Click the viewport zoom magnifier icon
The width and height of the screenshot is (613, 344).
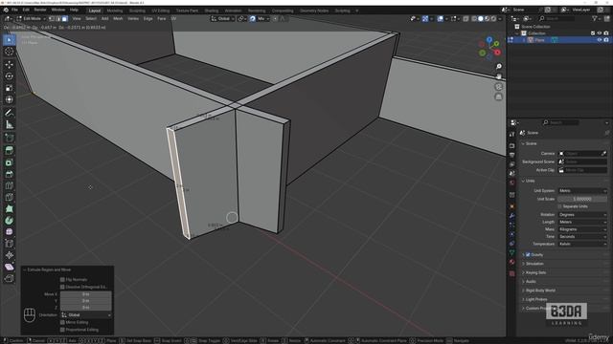click(498, 67)
